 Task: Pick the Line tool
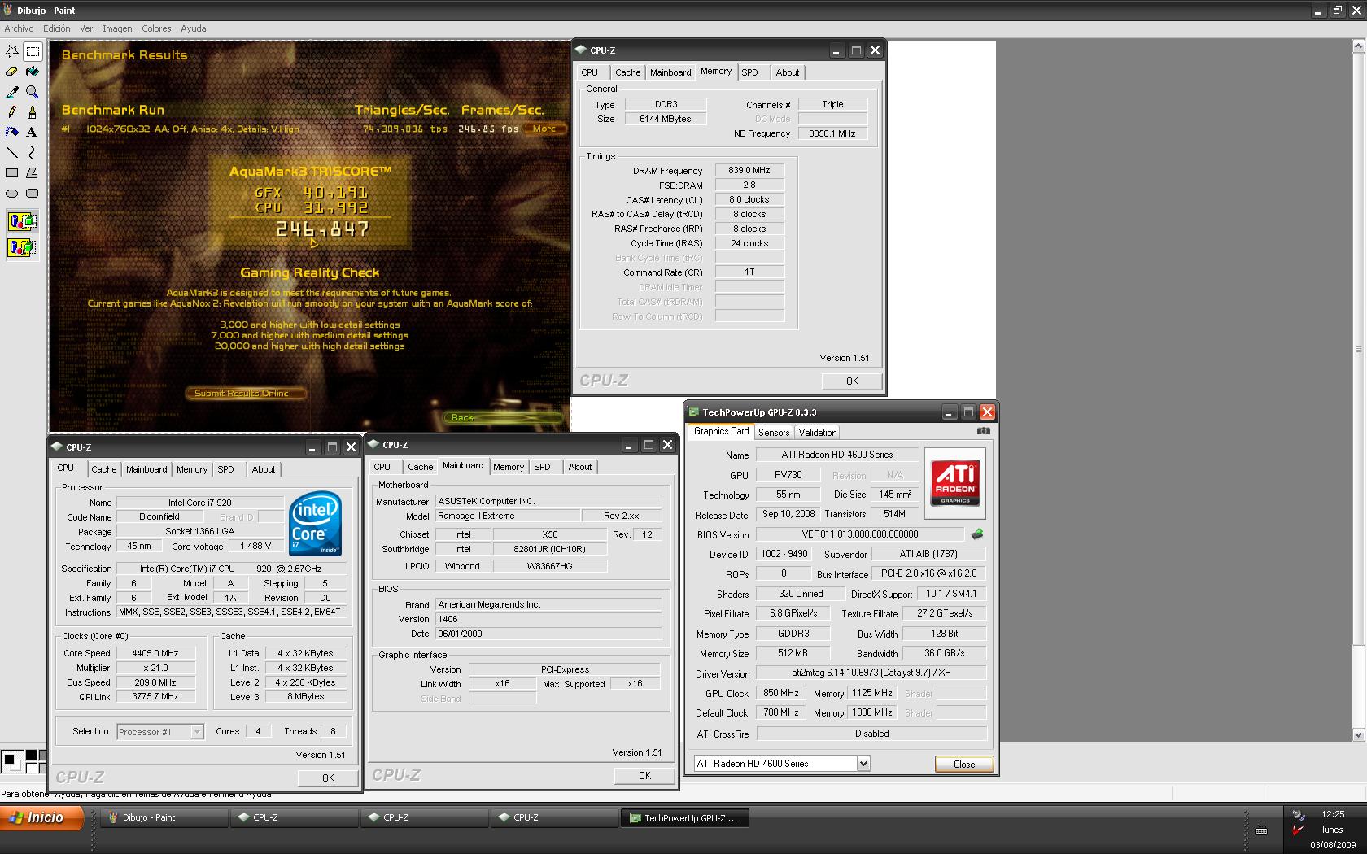click(x=12, y=152)
